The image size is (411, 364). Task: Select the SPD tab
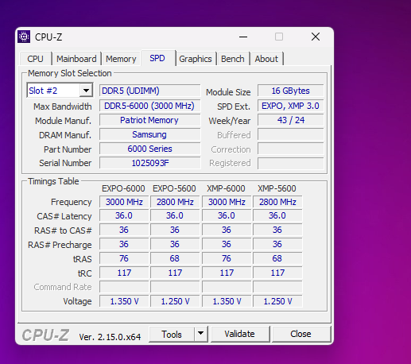(157, 58)
